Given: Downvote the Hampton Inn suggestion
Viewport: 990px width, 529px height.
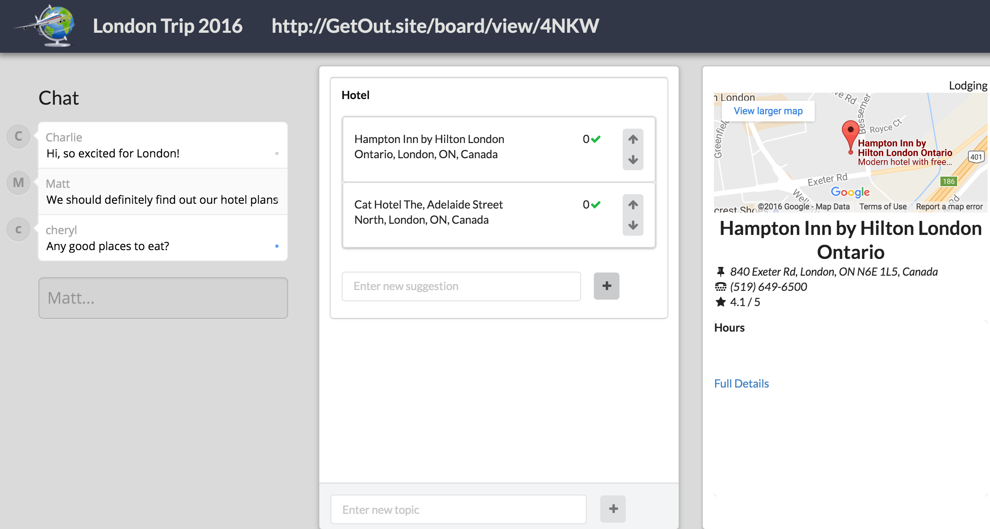Looking at the screenshot, I should click(633, 160).
